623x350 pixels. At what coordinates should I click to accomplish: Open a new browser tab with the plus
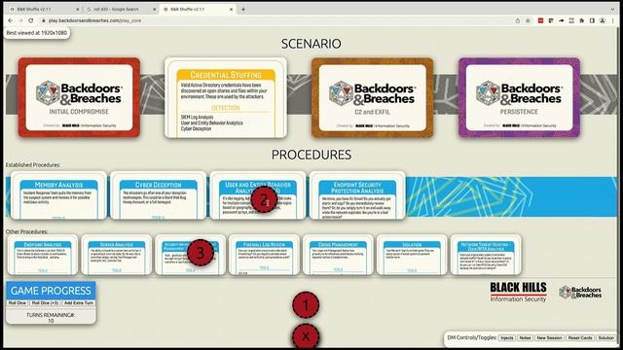tap(243, 9)
